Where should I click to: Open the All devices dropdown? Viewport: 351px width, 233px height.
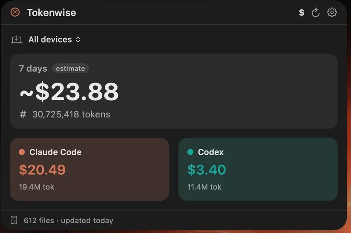54,40
